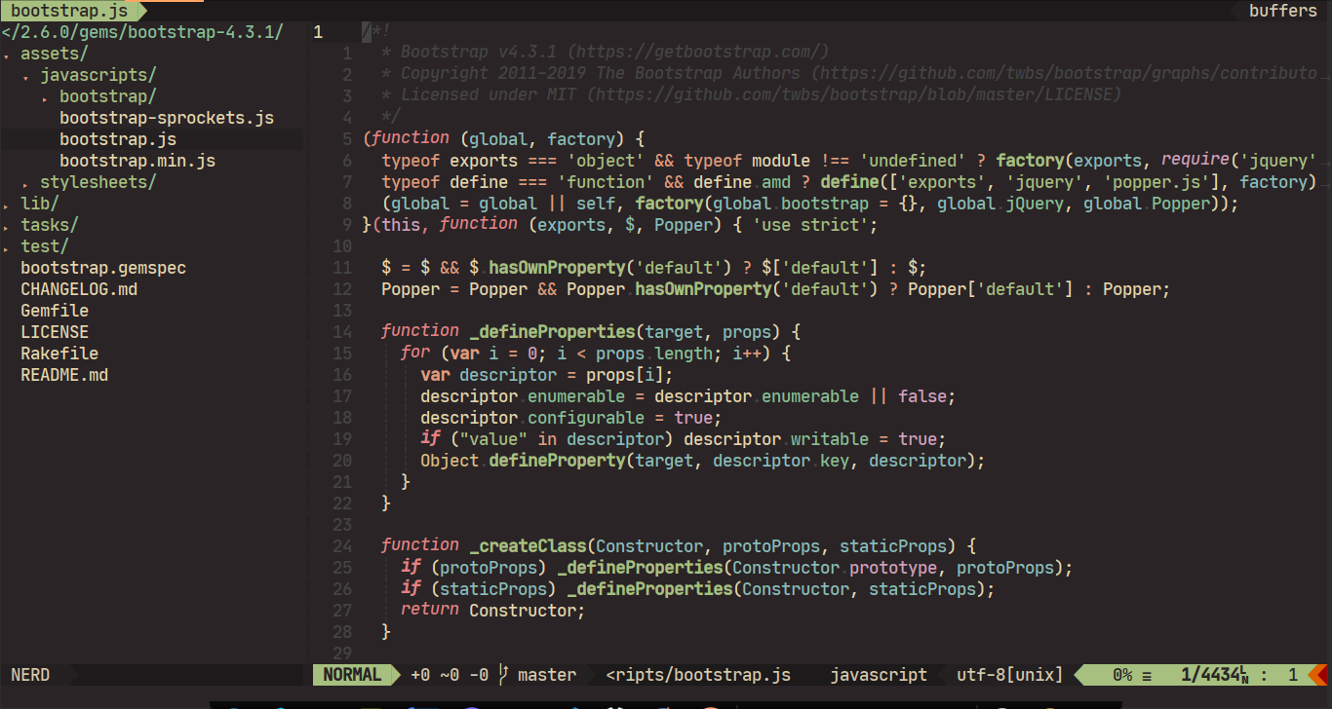Open bootstrap.min.js in the tree
Image resolution: width=1332 pixels, height=709 pixels.
tap(137, 161)
